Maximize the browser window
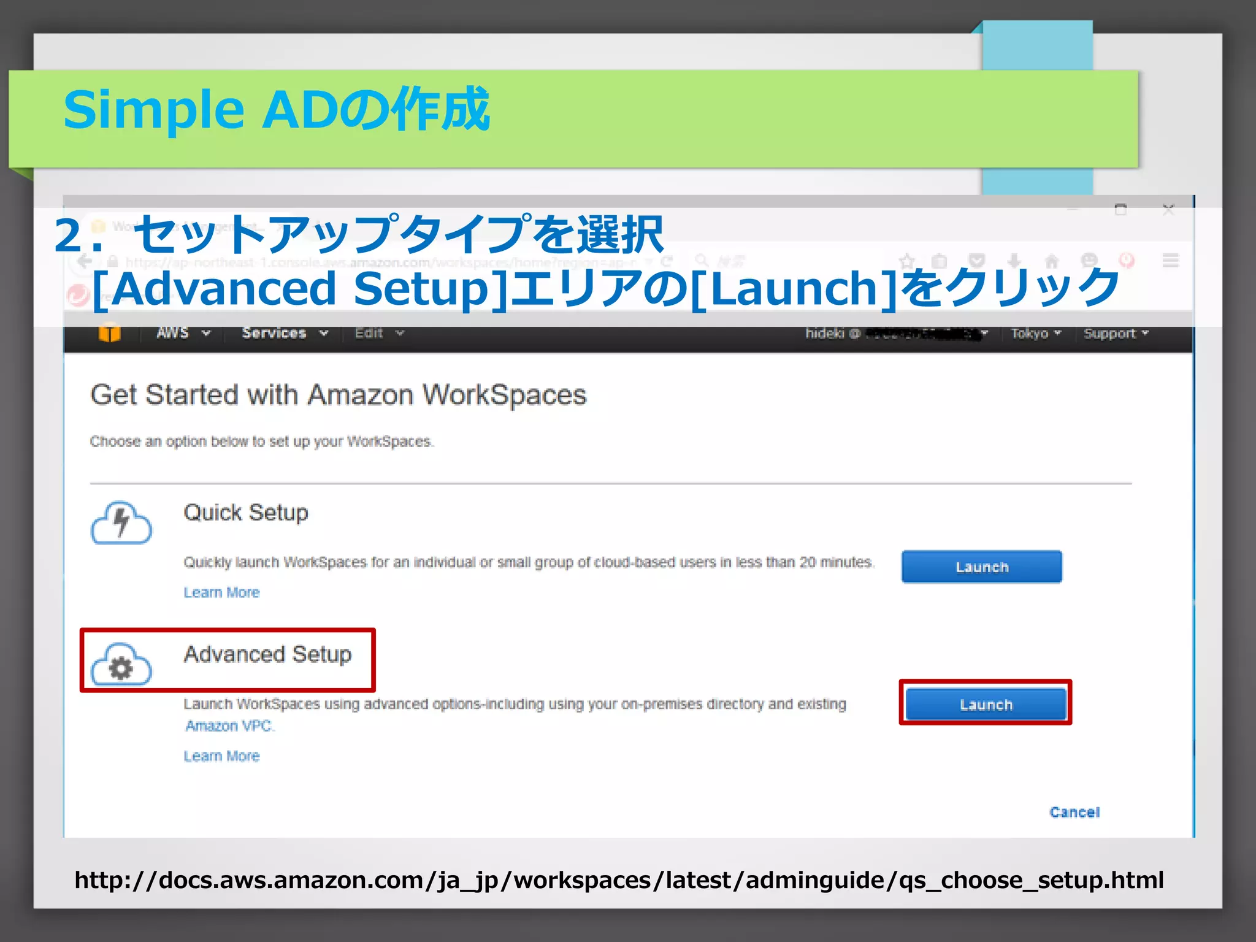Screen dimensions: 1256x942 pos(1120,210)
